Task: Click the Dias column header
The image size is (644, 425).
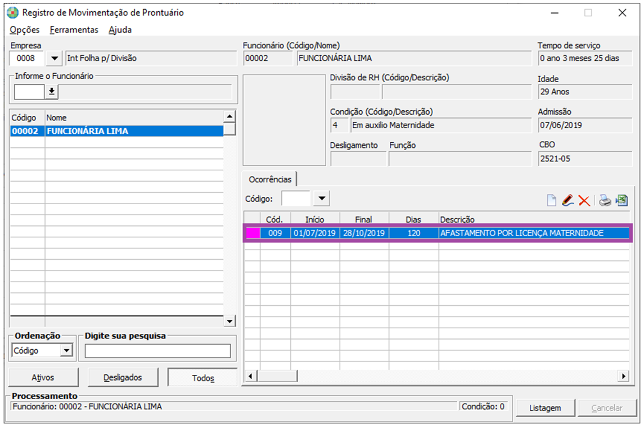Action: pyautogui.click(x=413, y=220)
